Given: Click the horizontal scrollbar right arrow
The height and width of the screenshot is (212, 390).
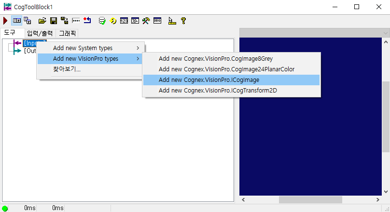Looking at the screenshot, I should click(378, 199).
